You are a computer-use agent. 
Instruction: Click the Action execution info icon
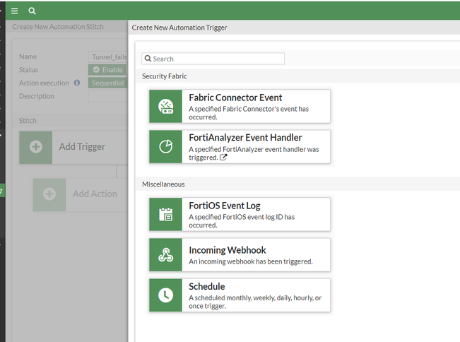click(77, 83)
